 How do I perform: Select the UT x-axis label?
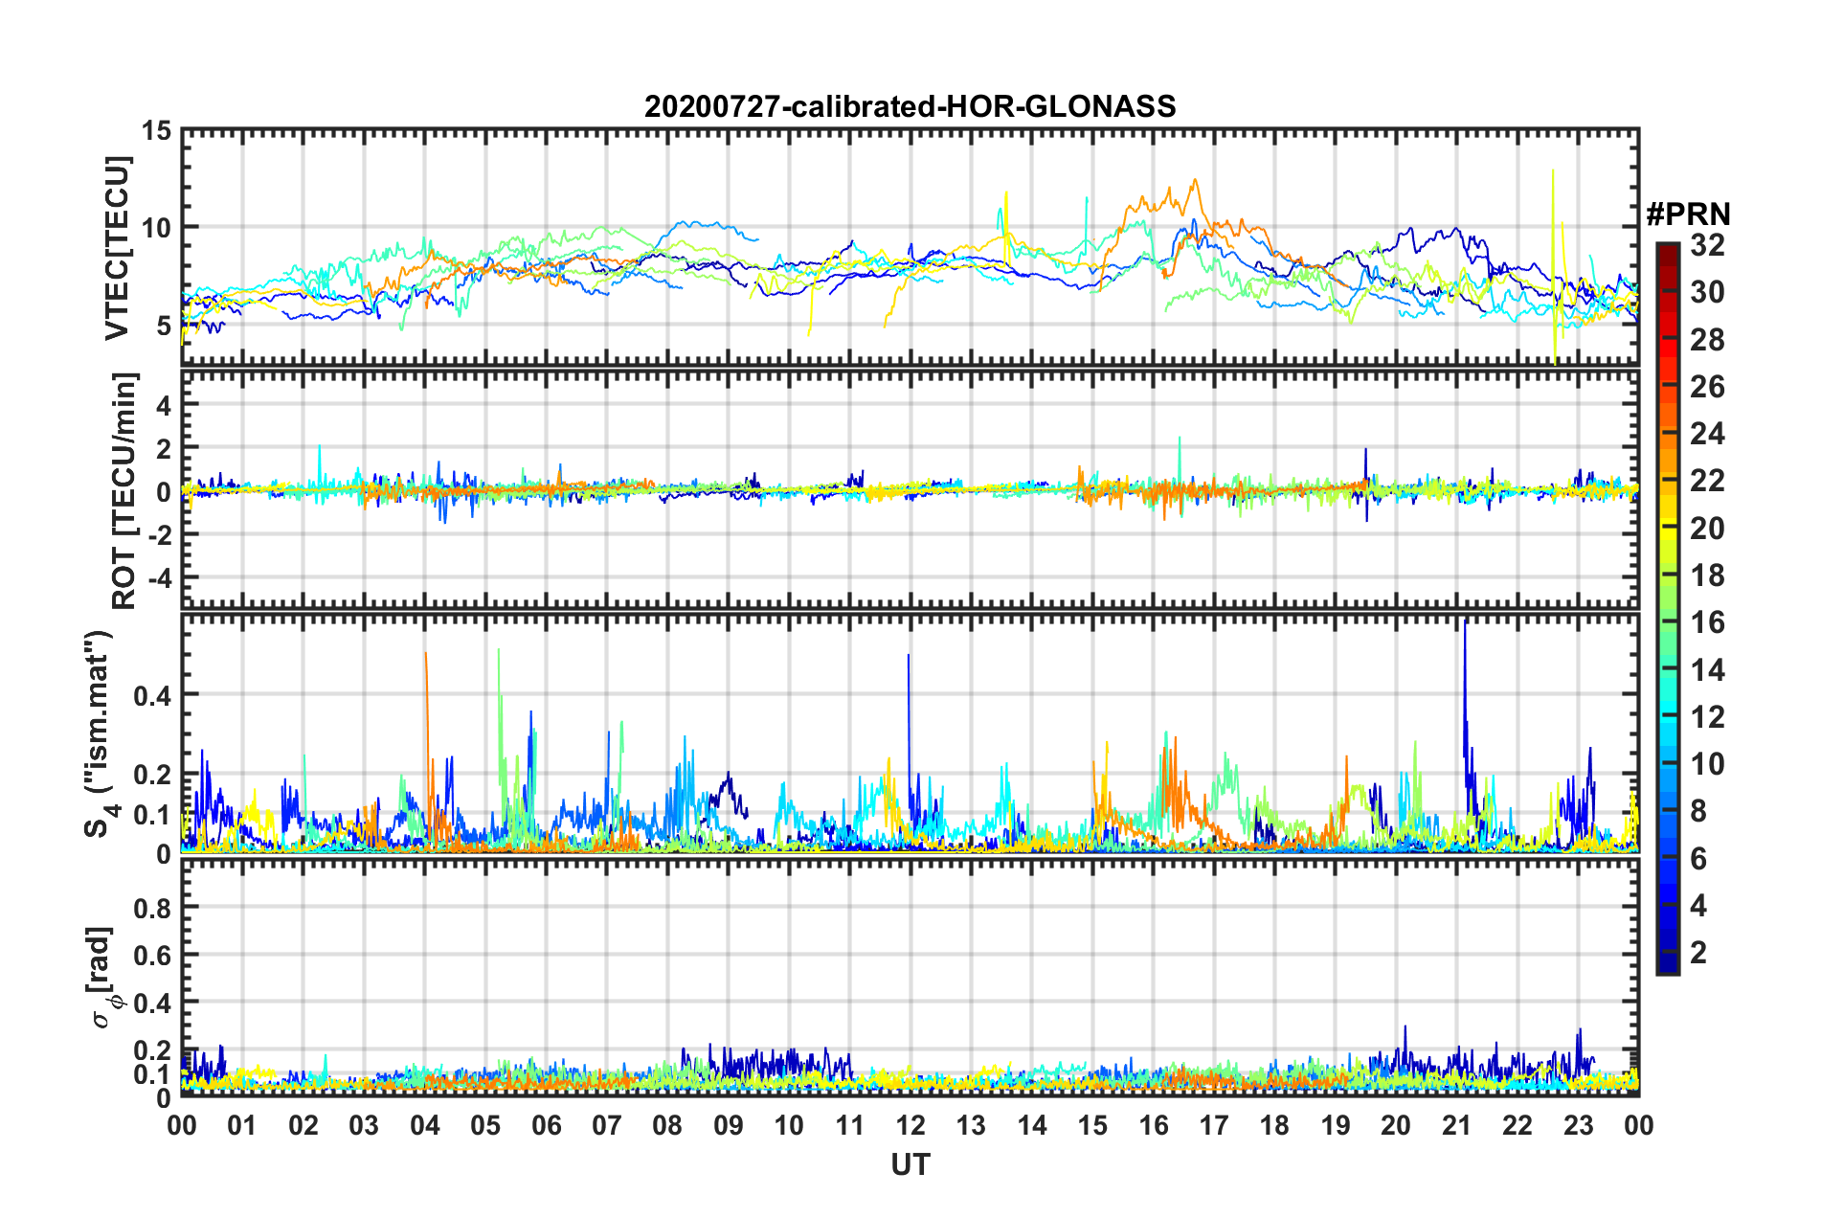(910, 1164)
